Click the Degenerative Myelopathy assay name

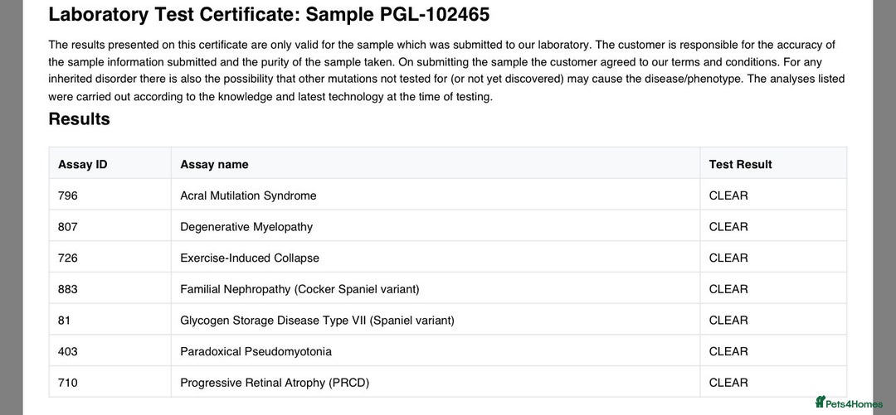pyautogui.click(x=246, y=227)
